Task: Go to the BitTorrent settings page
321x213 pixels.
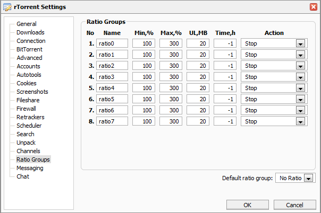Action: [29, 49]
